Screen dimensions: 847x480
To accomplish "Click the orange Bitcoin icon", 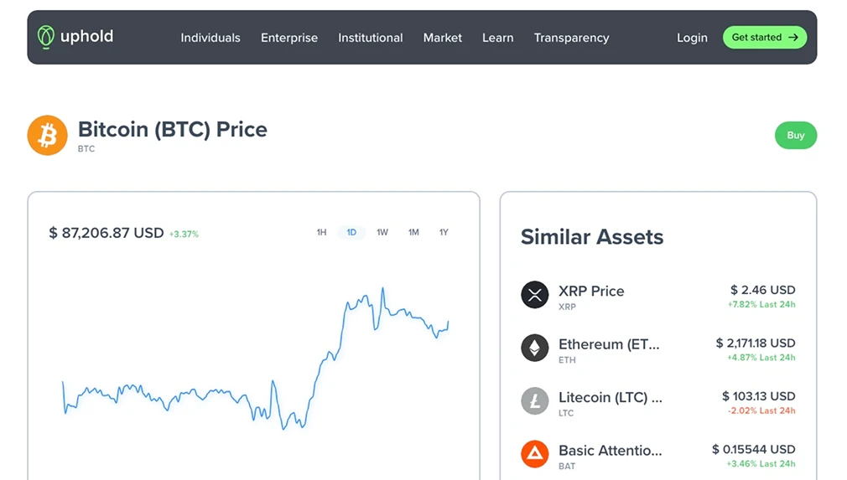I will click(x=47, y=136).
